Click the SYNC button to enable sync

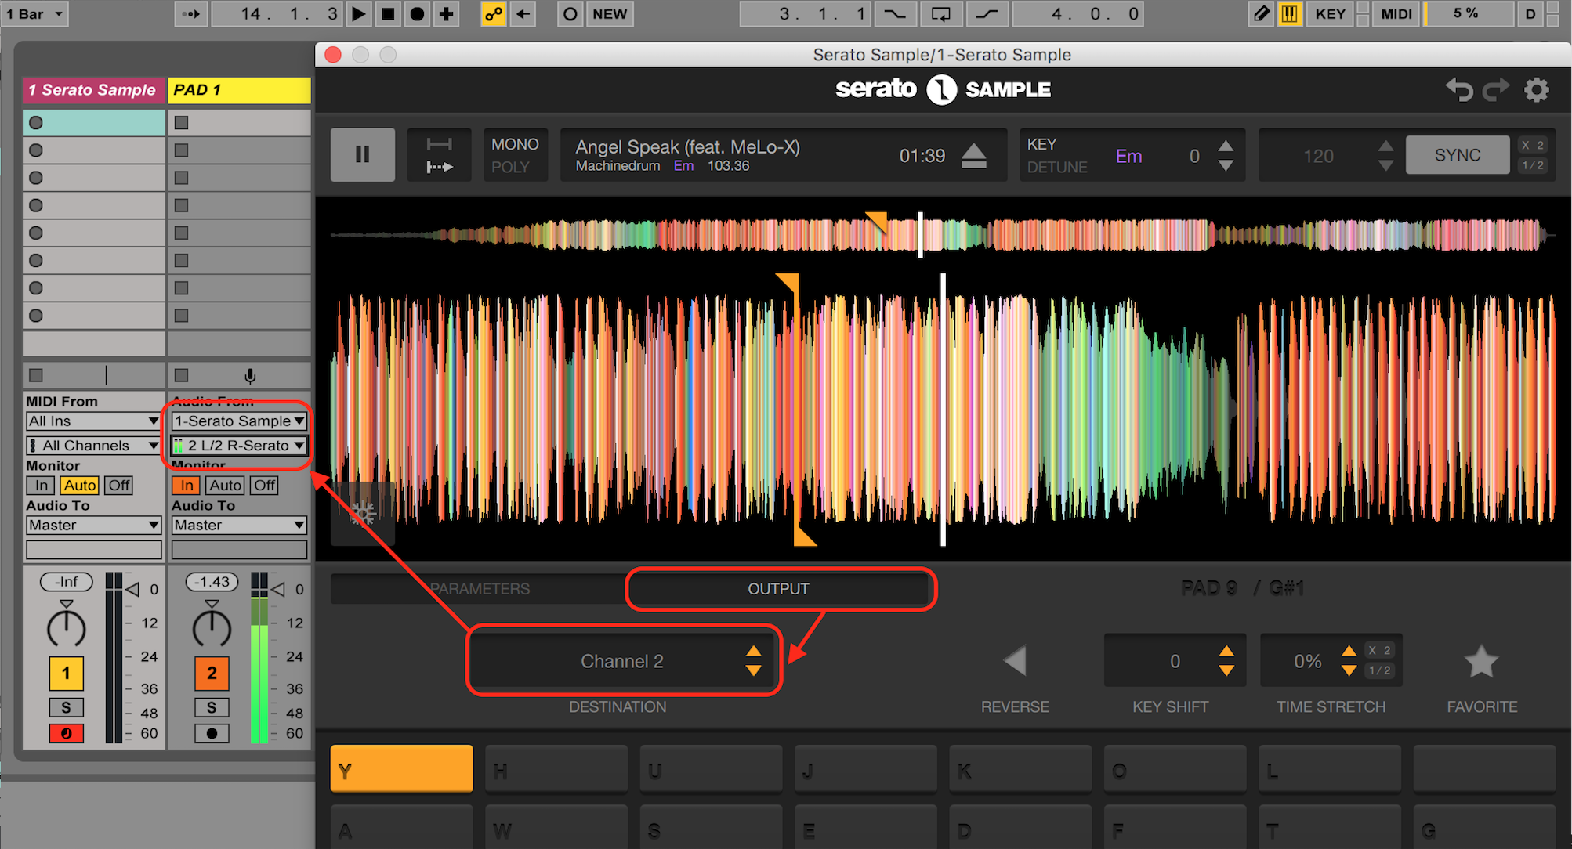1458,155
